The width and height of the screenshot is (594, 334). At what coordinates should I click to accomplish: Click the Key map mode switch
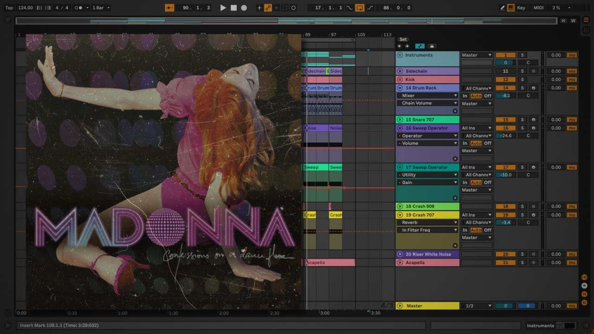(521, 8)
